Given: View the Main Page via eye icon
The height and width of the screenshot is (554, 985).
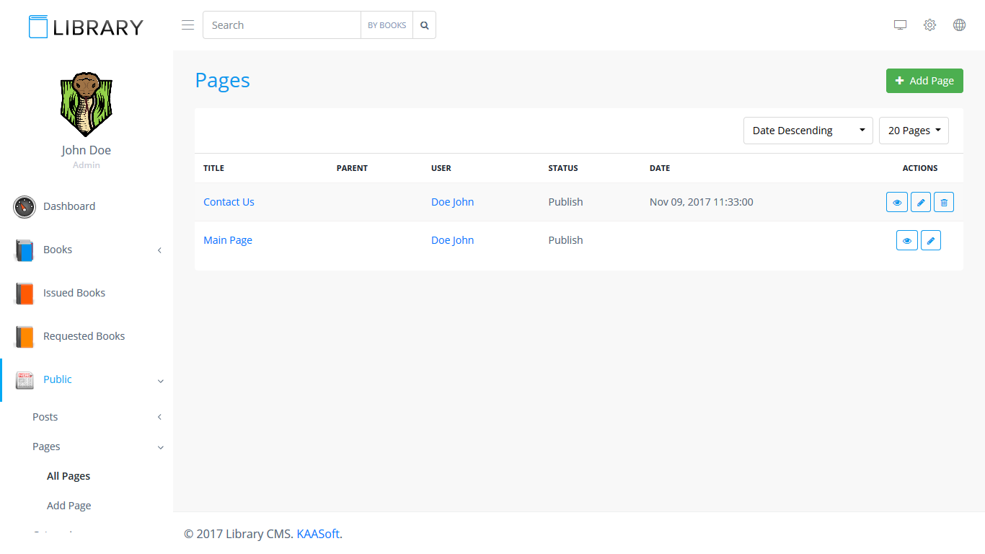Looking at the screenshot, I should pyautogui.click(x=906, y=241).
